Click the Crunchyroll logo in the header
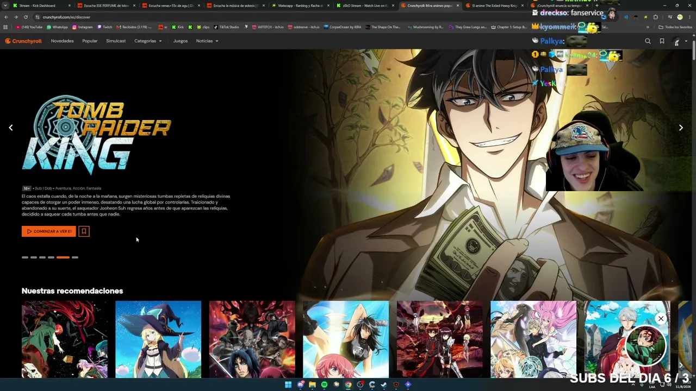696x391 pixels. pos(23,41)
